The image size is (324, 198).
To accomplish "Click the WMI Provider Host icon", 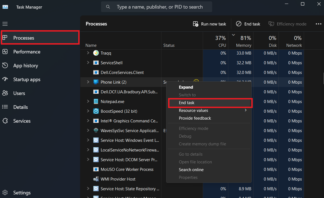I will click(96, 179).
